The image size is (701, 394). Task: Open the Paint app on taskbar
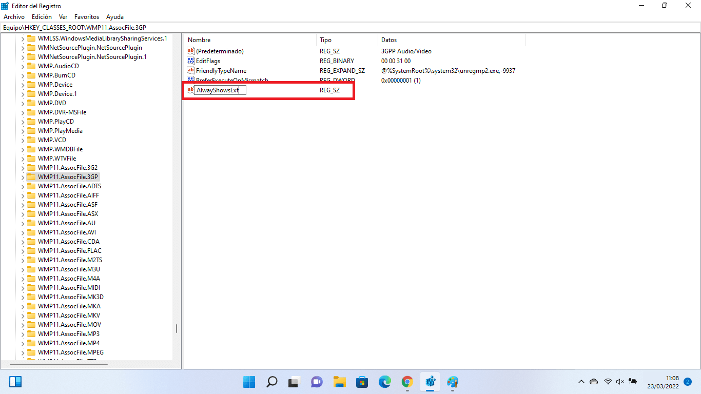pyautogui.click(x=452, y=382)
